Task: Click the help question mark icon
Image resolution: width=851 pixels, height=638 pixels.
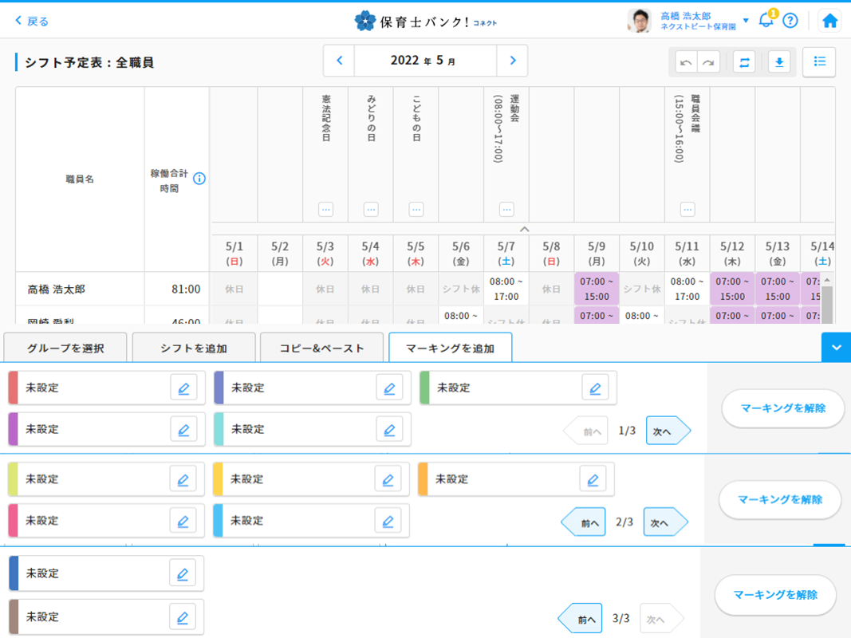Action: 790,21
